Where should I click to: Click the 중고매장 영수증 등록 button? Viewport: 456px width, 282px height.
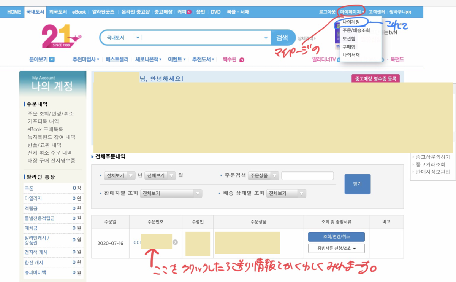pos(375,78)
